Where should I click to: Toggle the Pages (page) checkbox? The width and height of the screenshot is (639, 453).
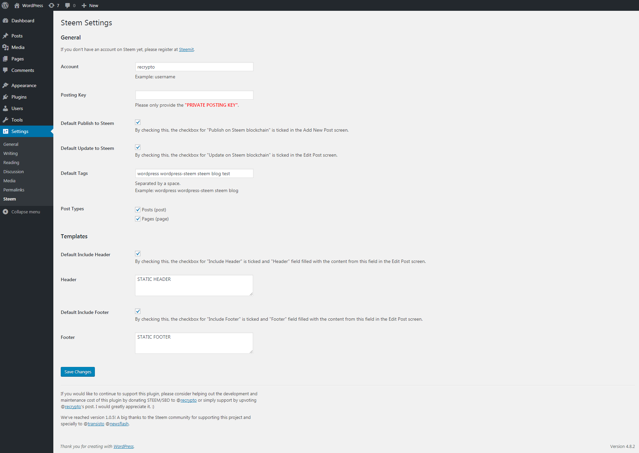click(x=138, y=219)
